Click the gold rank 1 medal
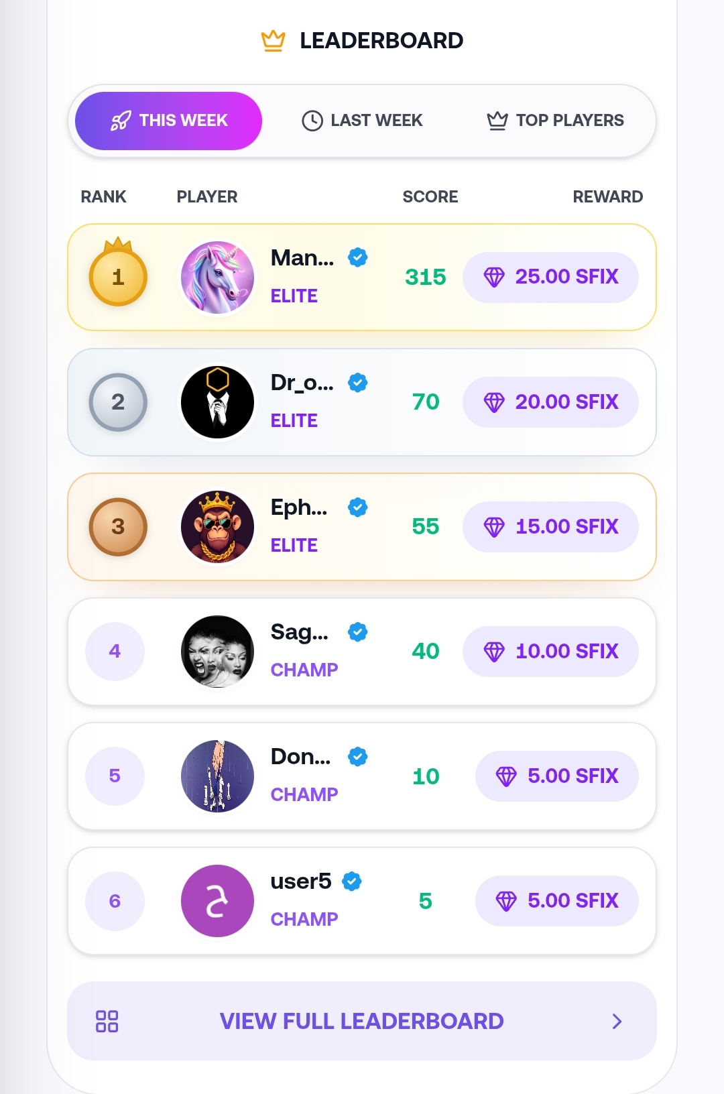The image size is (724, 1094). click(118, 272)
